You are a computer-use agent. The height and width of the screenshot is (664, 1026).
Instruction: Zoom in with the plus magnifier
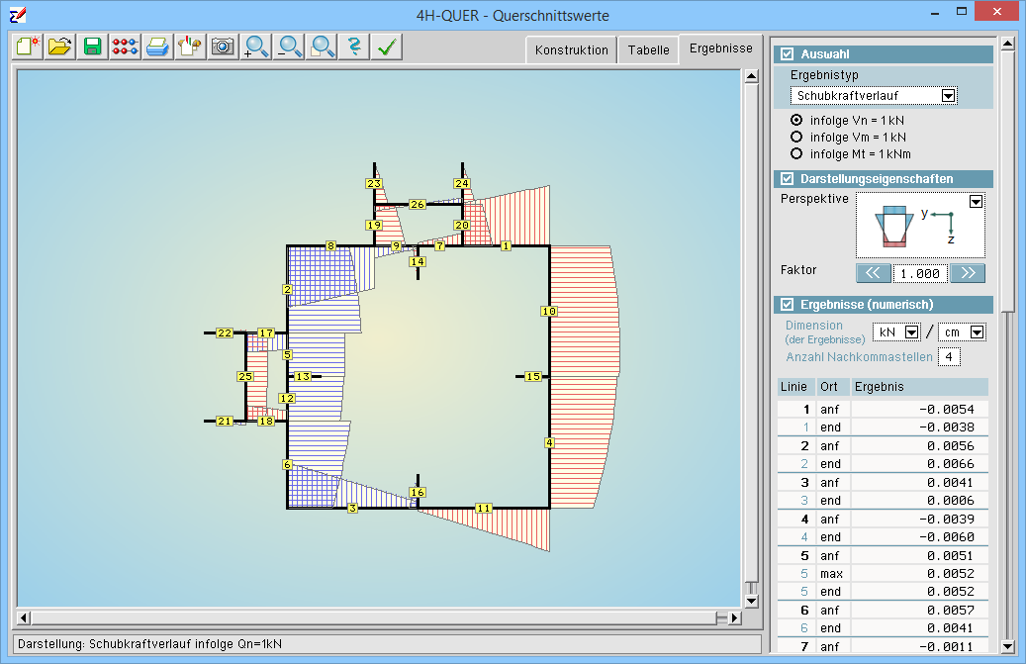[256, 47]
